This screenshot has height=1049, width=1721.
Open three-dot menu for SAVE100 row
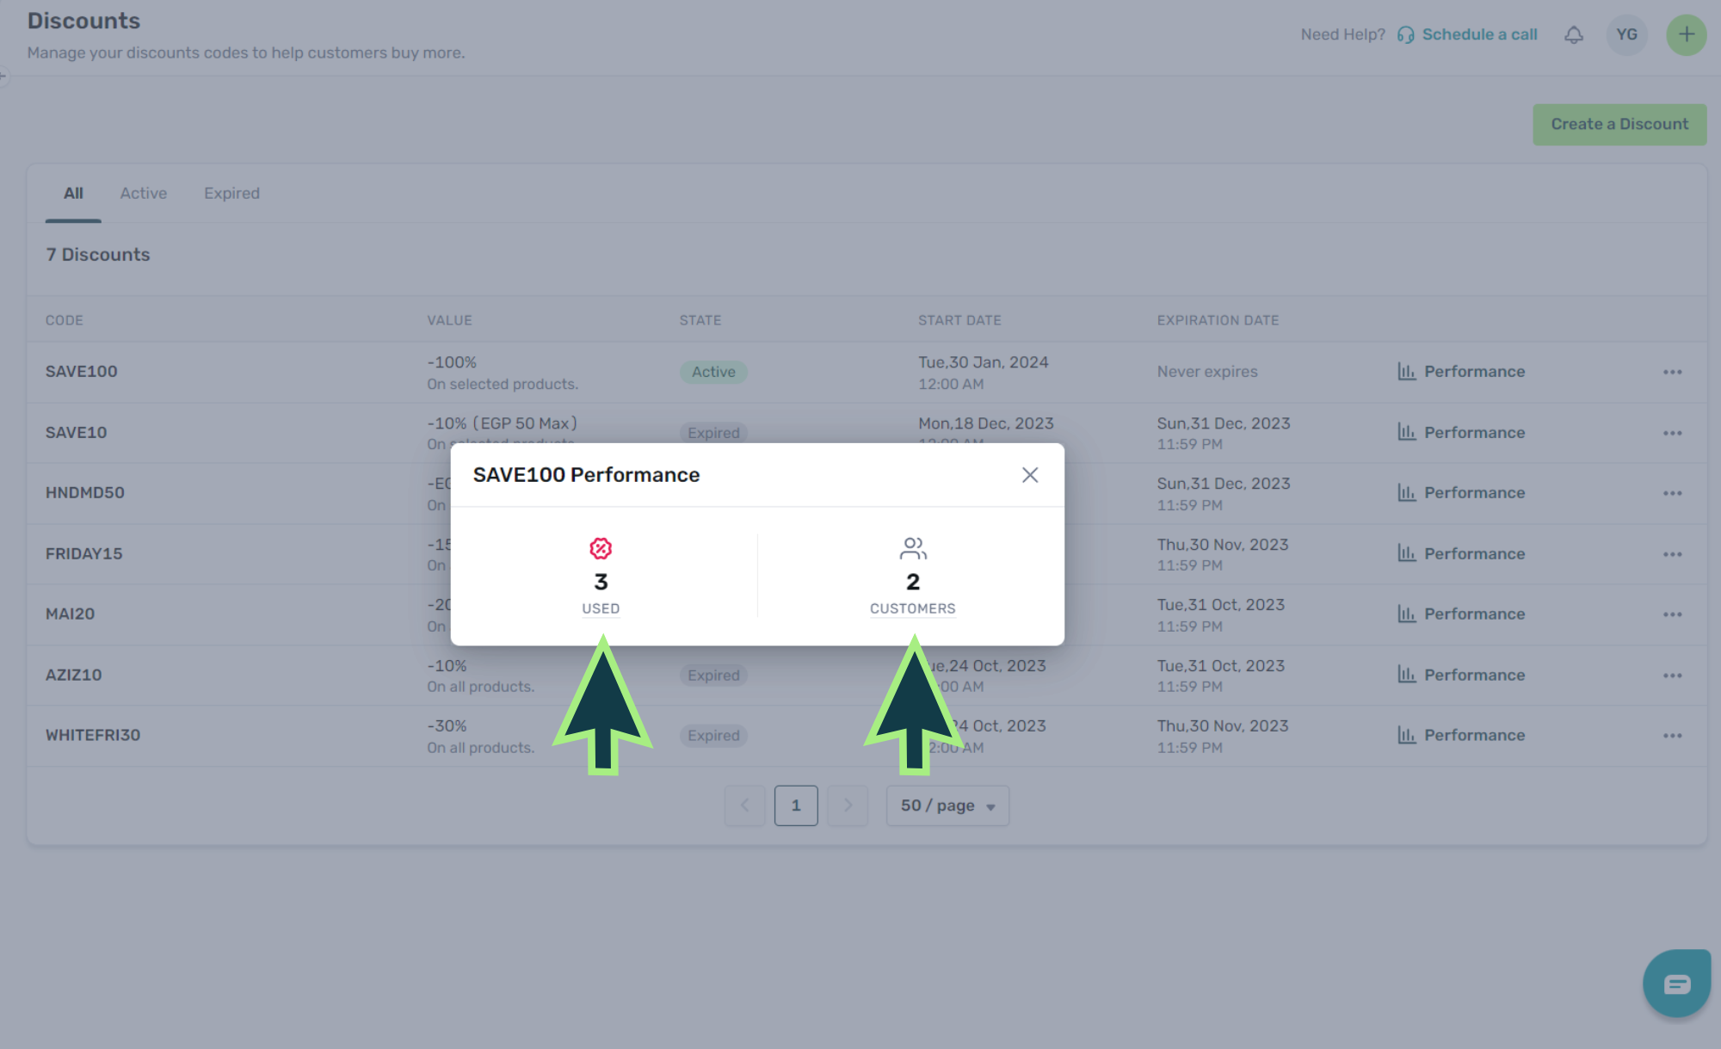1672,372
